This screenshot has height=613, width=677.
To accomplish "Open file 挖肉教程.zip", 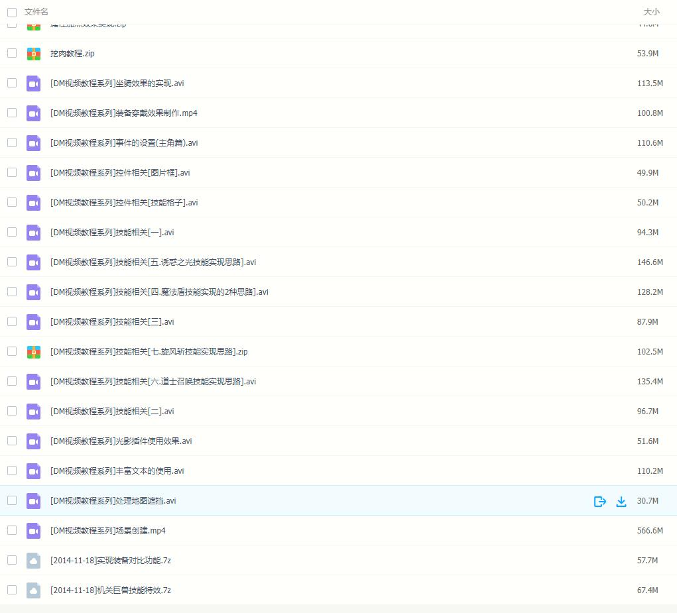I will pyautogui.click(x=72, y=54).
